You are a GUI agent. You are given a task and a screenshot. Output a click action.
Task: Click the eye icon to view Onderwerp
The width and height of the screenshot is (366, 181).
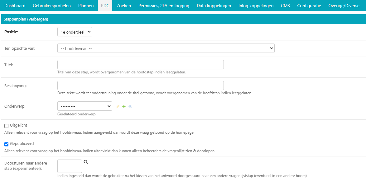130,107
